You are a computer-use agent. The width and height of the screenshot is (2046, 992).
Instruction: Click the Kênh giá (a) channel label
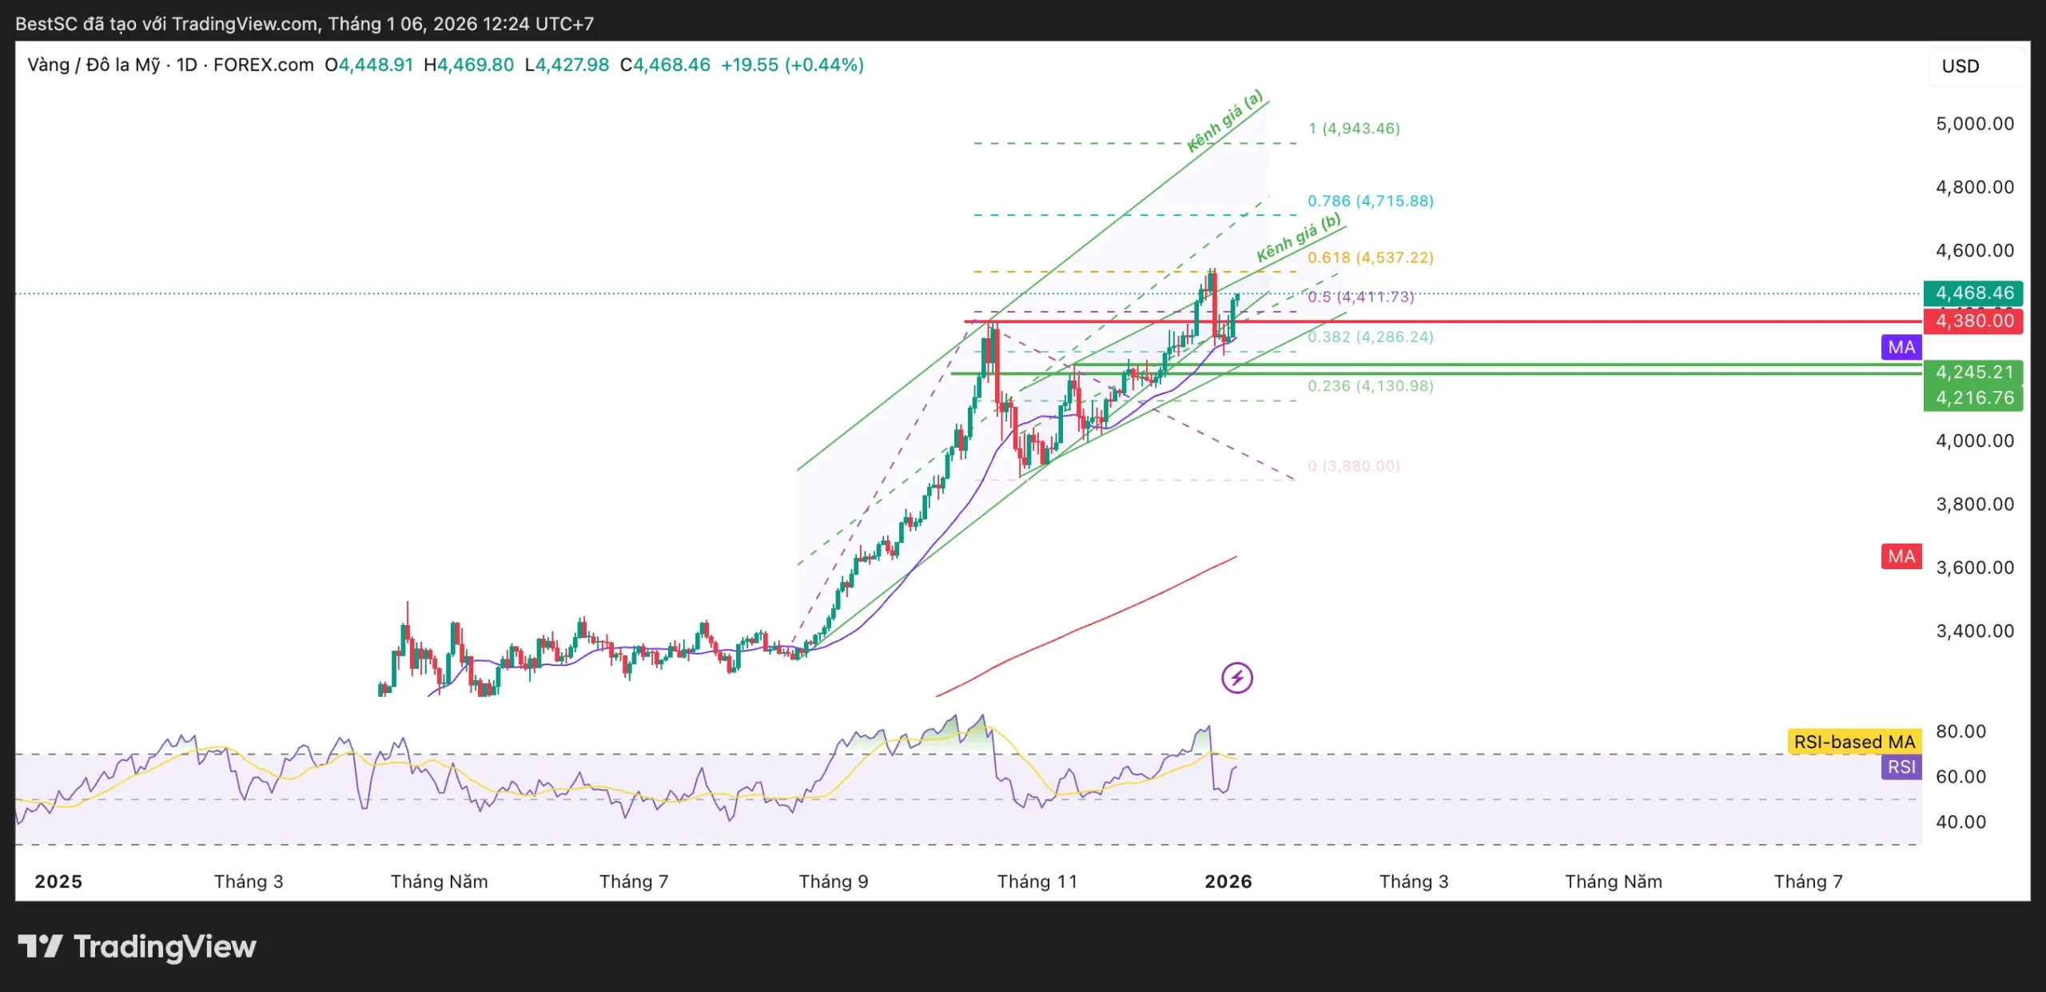[1224, 121]
